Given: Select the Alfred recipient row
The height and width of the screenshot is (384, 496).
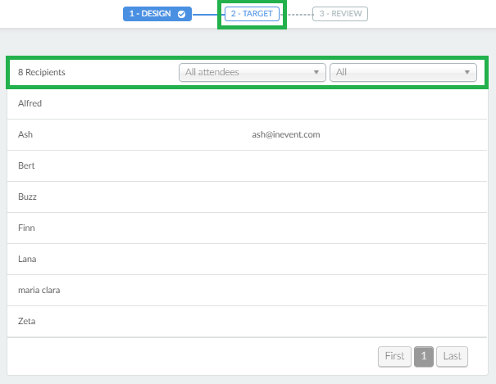Looking at the screenshot, I should click(247, 104).
